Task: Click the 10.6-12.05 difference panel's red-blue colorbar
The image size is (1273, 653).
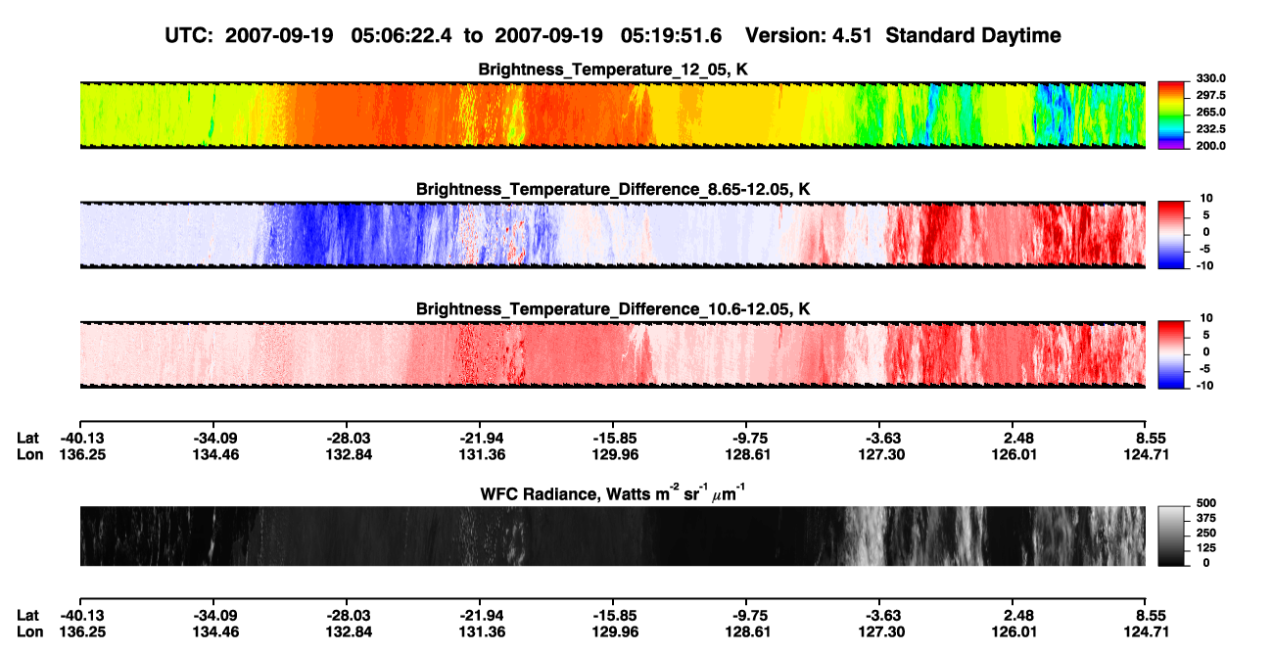Action: click(x=1172, y=353)
